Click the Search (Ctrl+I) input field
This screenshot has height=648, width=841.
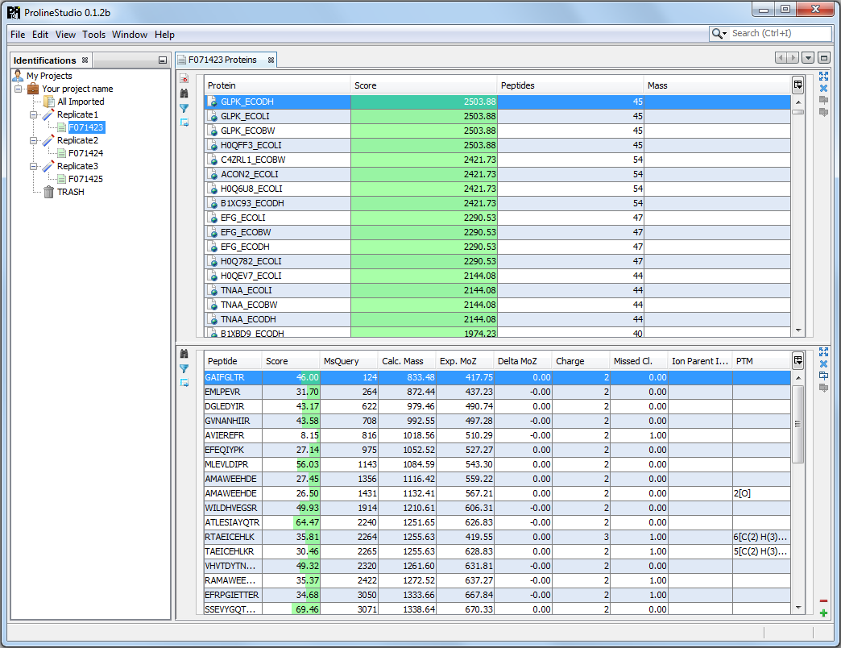780,33
